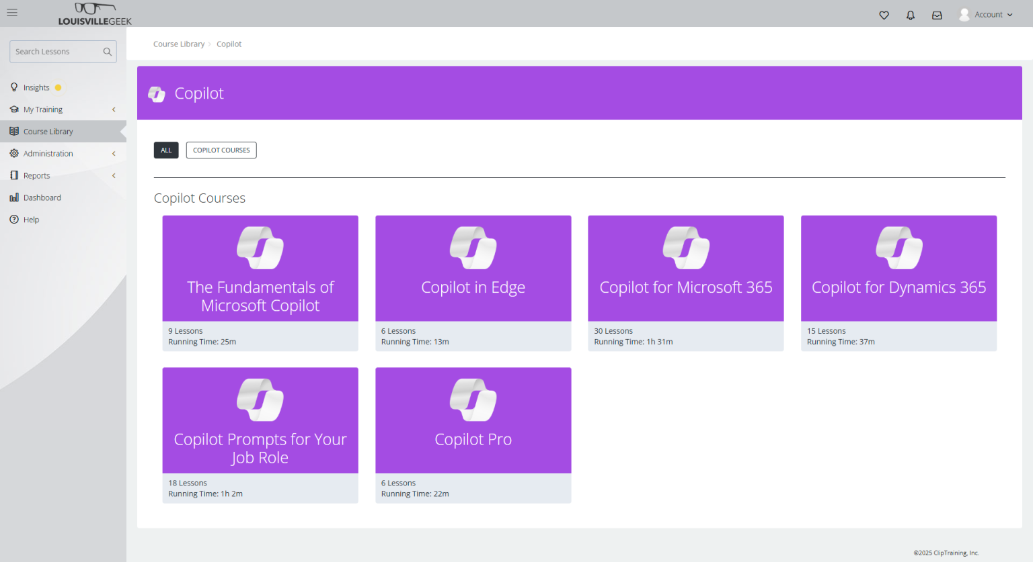1033x562 pixels.
Task: Click the search magnifier icon
Action: tap(107, 51)
